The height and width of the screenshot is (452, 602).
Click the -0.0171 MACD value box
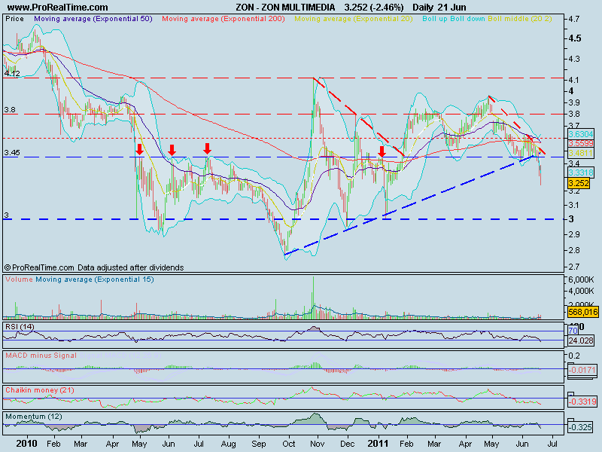(x=582, y=370)
